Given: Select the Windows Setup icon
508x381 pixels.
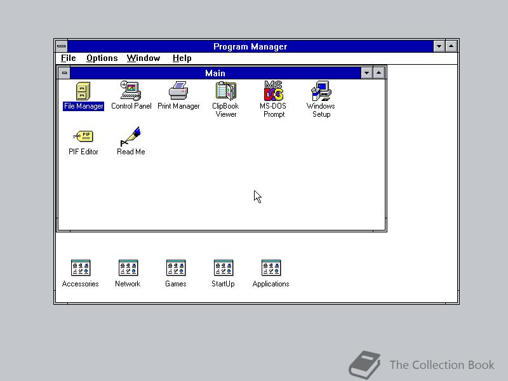Looking at the screenshot, I should click(x=321, y=91).
